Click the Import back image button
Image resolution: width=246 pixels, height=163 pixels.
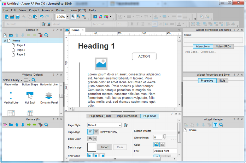[x=105, y=147]
